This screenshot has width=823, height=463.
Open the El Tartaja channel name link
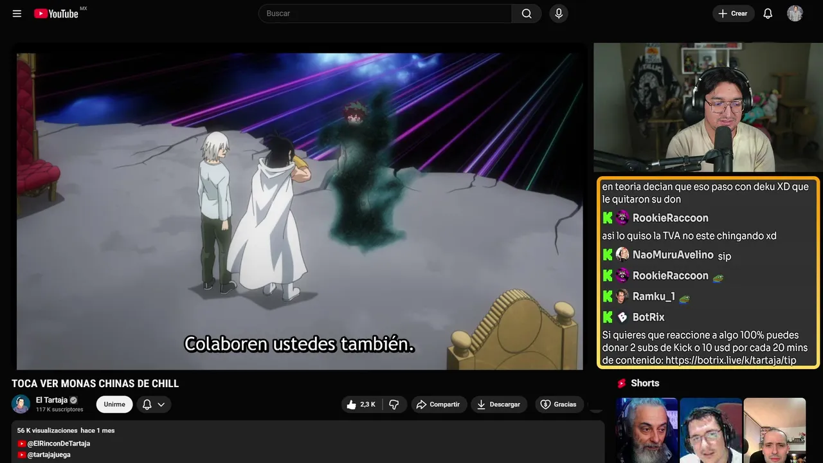pyautogui.click(x=51, y=400)
